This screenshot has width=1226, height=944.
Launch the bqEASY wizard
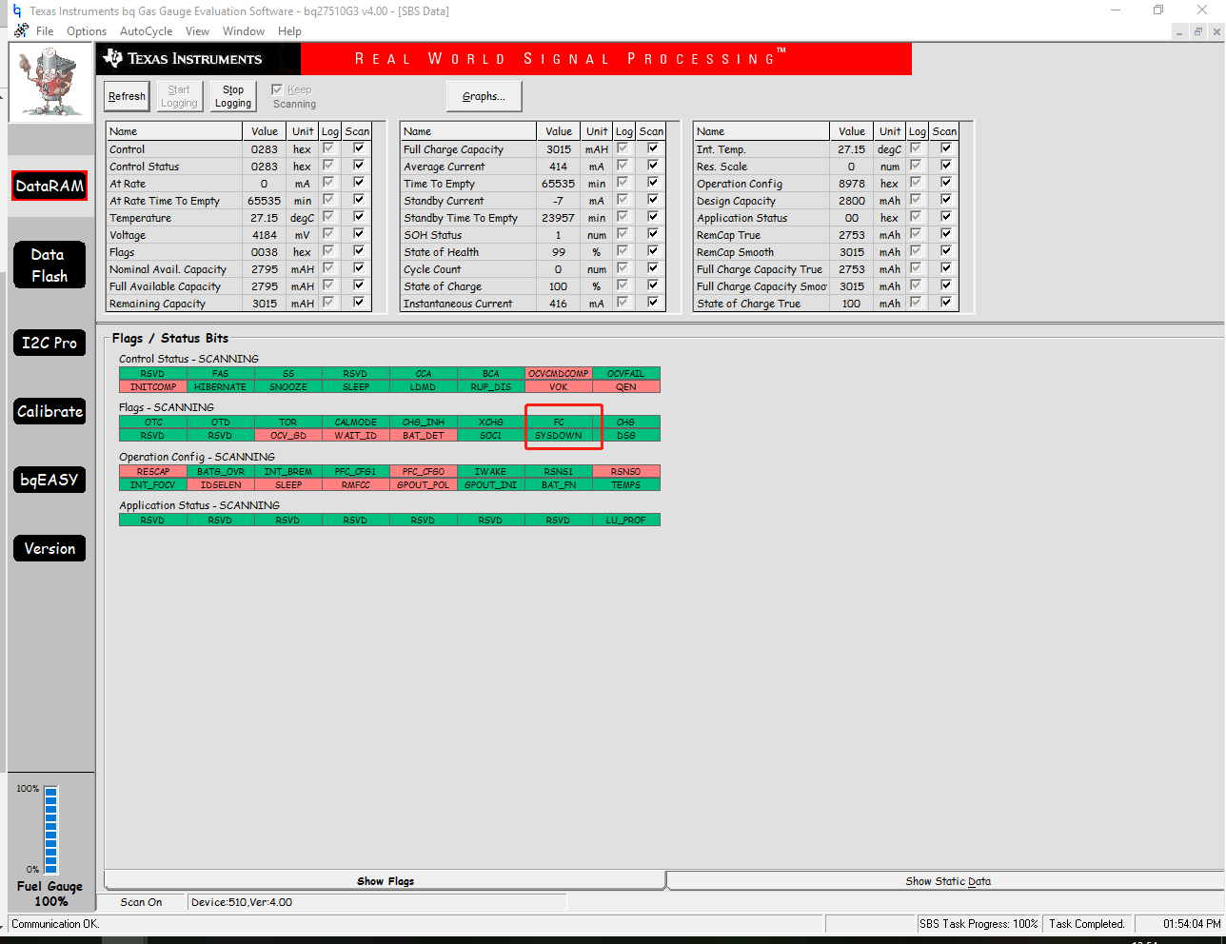point(49,480)
